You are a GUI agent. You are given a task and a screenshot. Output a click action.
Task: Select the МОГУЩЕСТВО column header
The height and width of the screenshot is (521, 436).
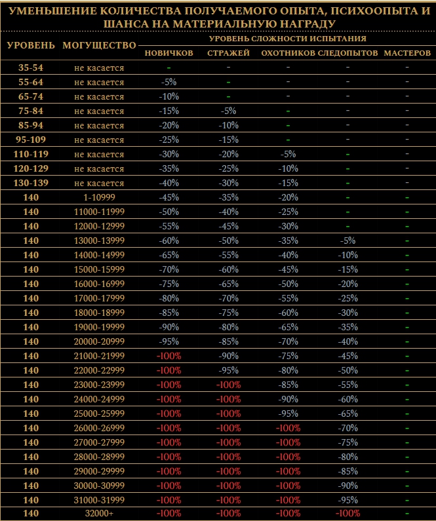pos(99,45)
